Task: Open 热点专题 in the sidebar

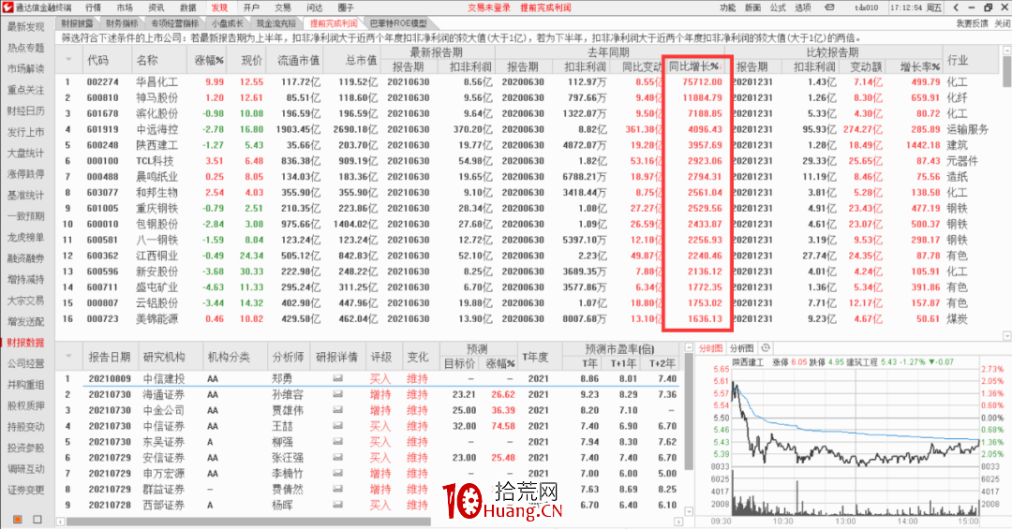Action: tap(26, 48)
